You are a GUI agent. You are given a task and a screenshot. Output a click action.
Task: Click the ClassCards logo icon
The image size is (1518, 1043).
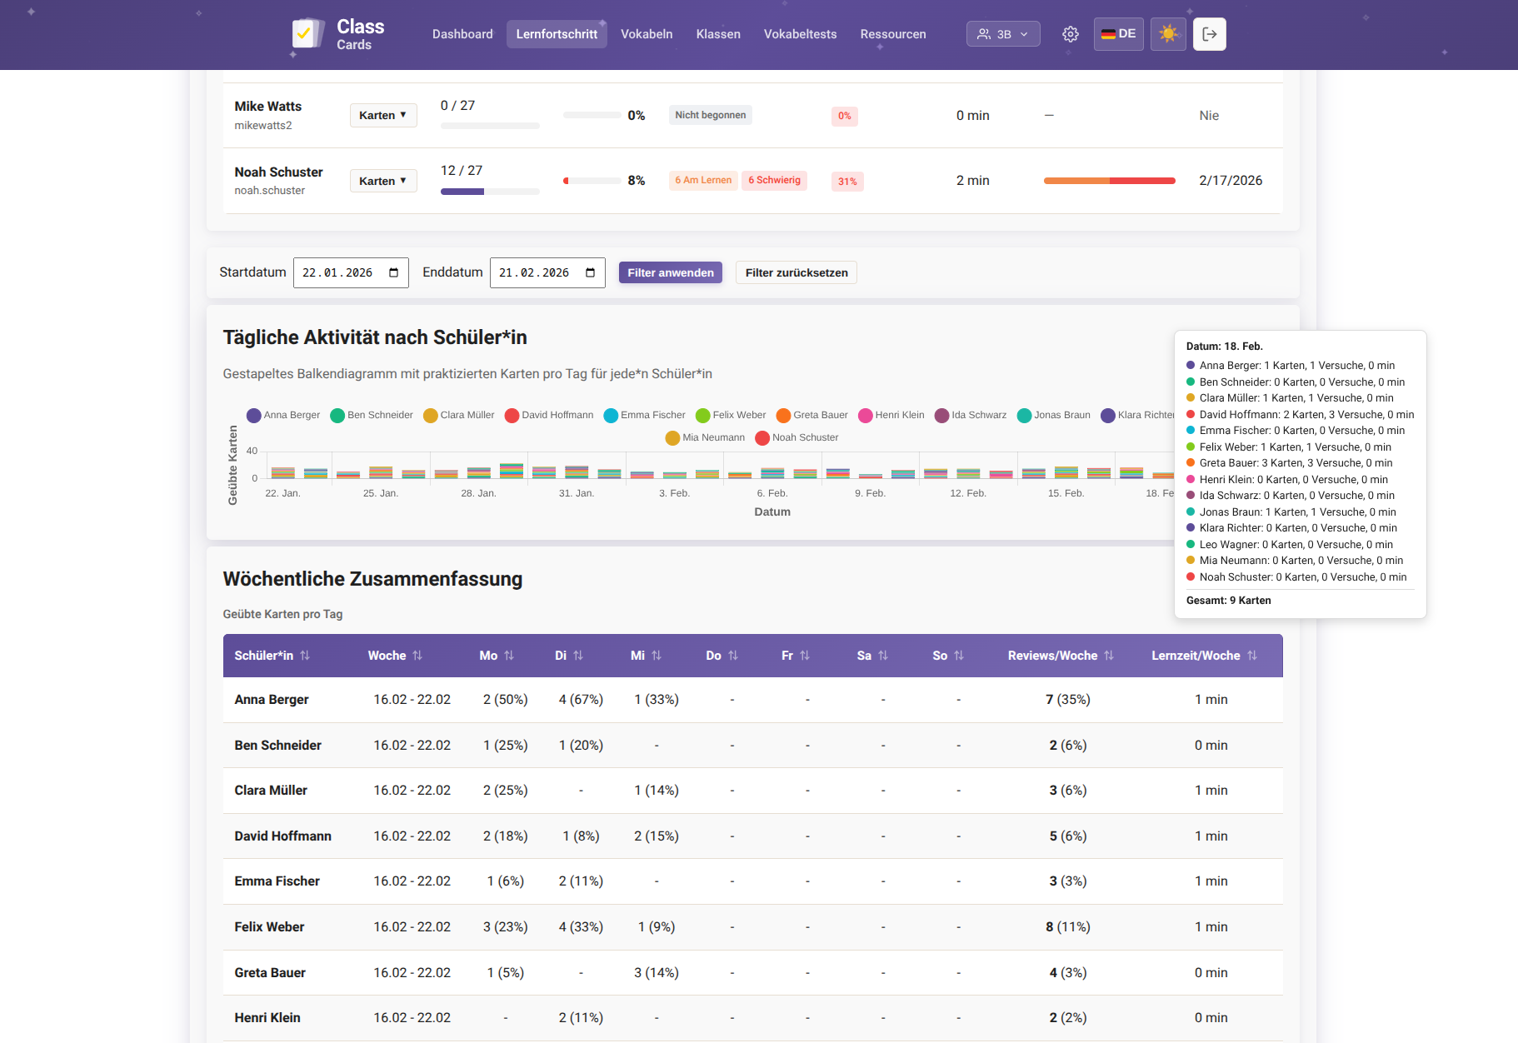[307, 33]
